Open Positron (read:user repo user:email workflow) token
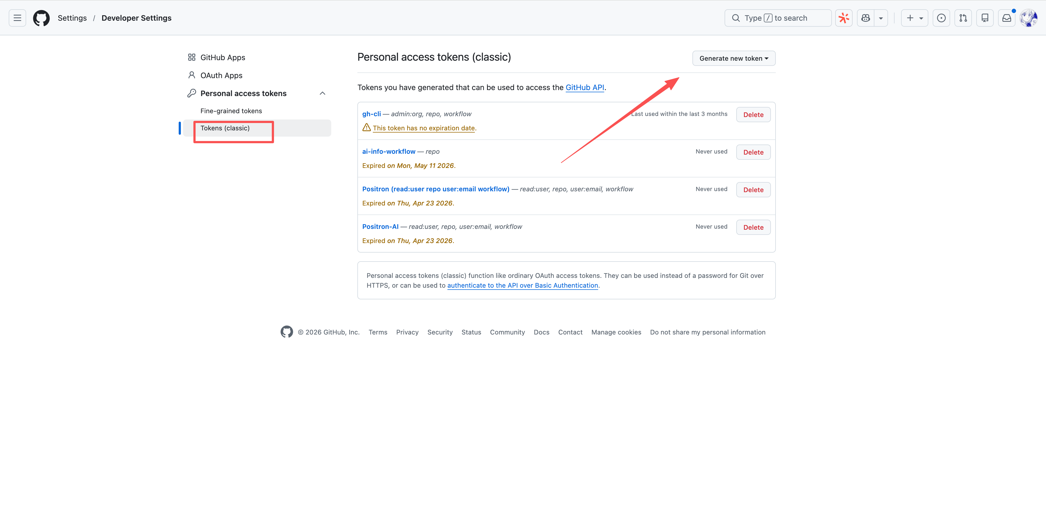 point(436,189)
